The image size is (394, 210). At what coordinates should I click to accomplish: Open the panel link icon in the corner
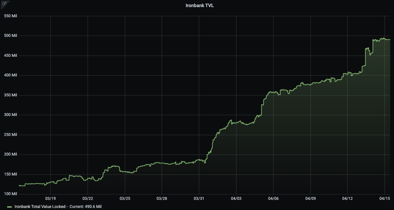coord(4,4)
